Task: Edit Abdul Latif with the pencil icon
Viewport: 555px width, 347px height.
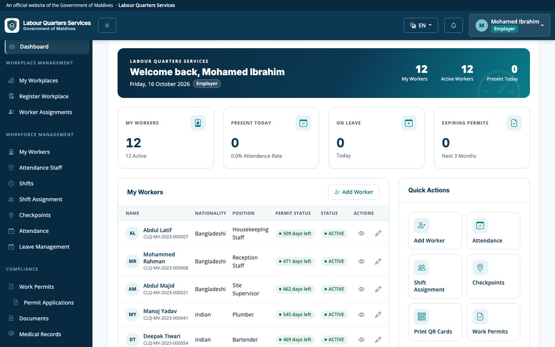Action: click(x=378, y=233)
